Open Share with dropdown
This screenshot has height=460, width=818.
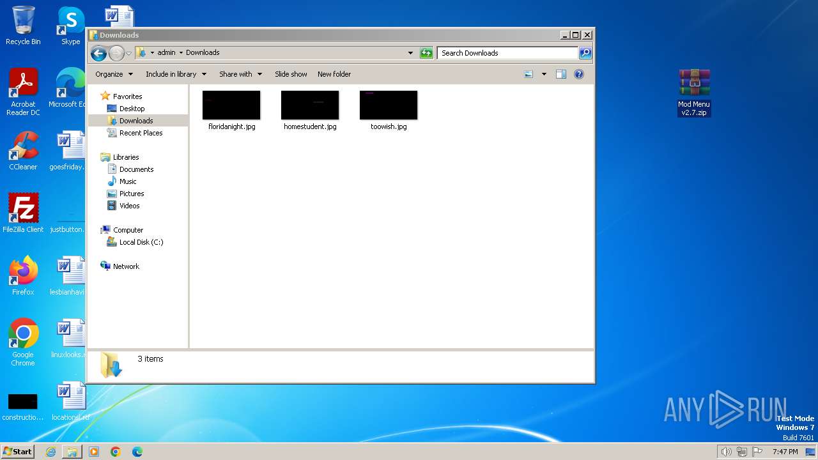click(x=240, y=74)
